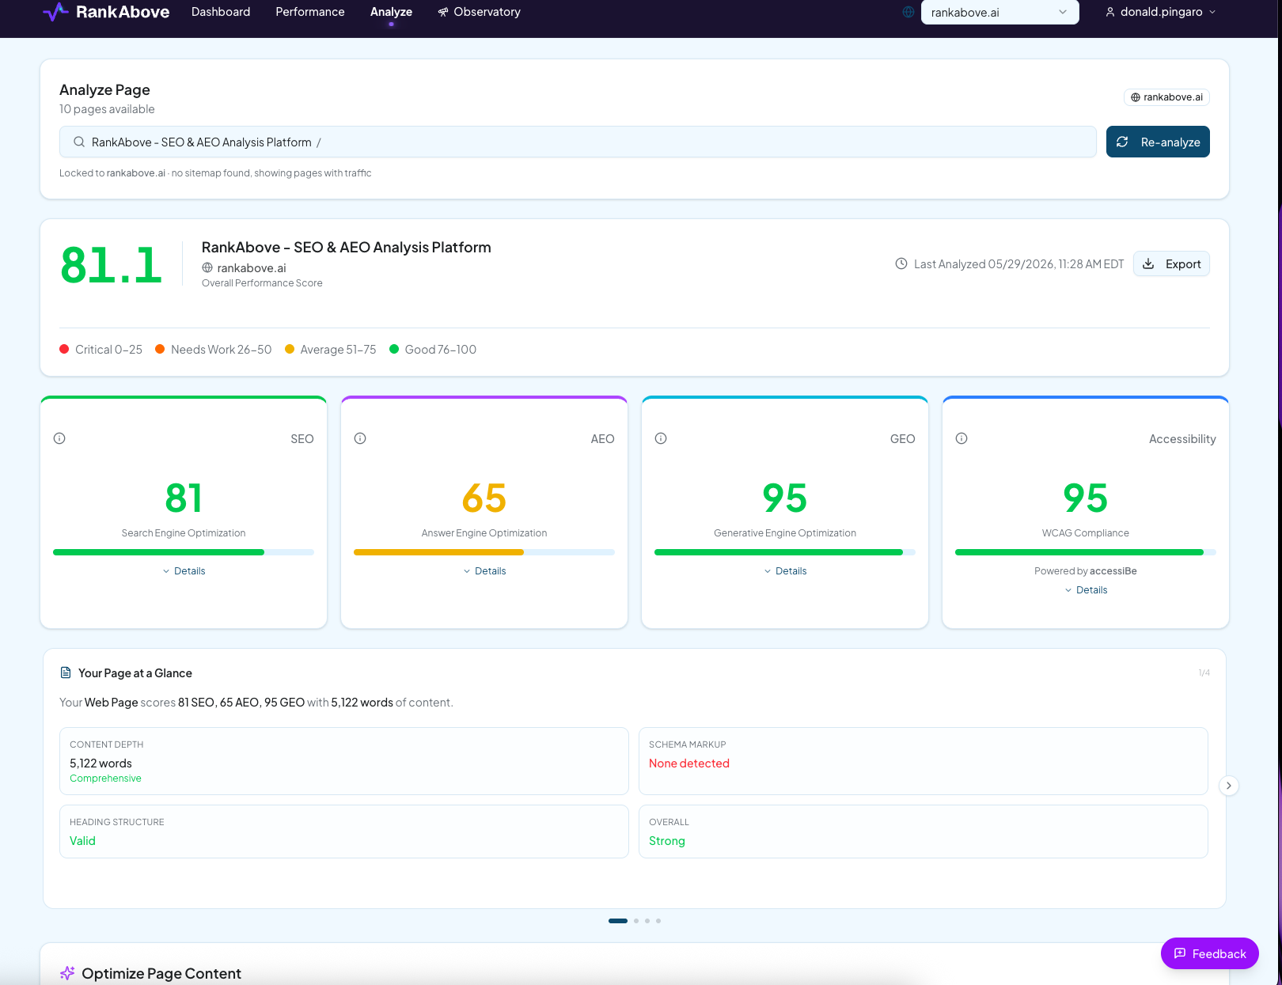Click the 81.1 overall performance score
The image size is (1282, 985).
tap(111, 265)
